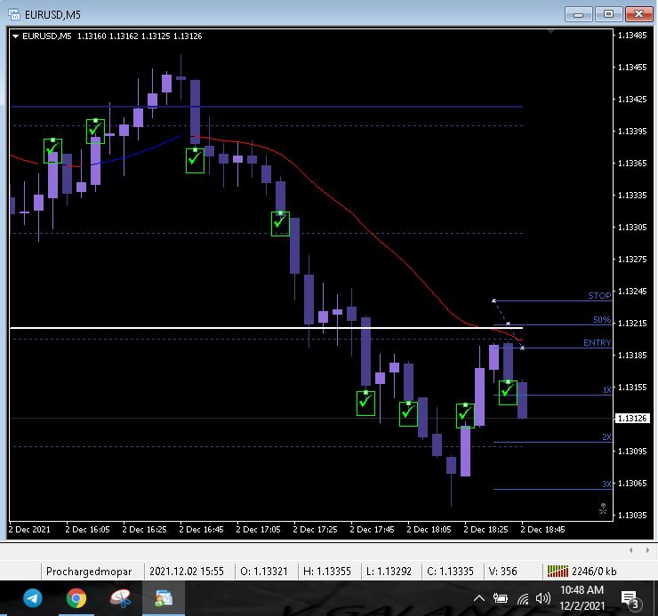This screenshot has width=658, height=616.
Task: Click the 2246/0 kb traffic readout
Action: (x=594, y=572)
